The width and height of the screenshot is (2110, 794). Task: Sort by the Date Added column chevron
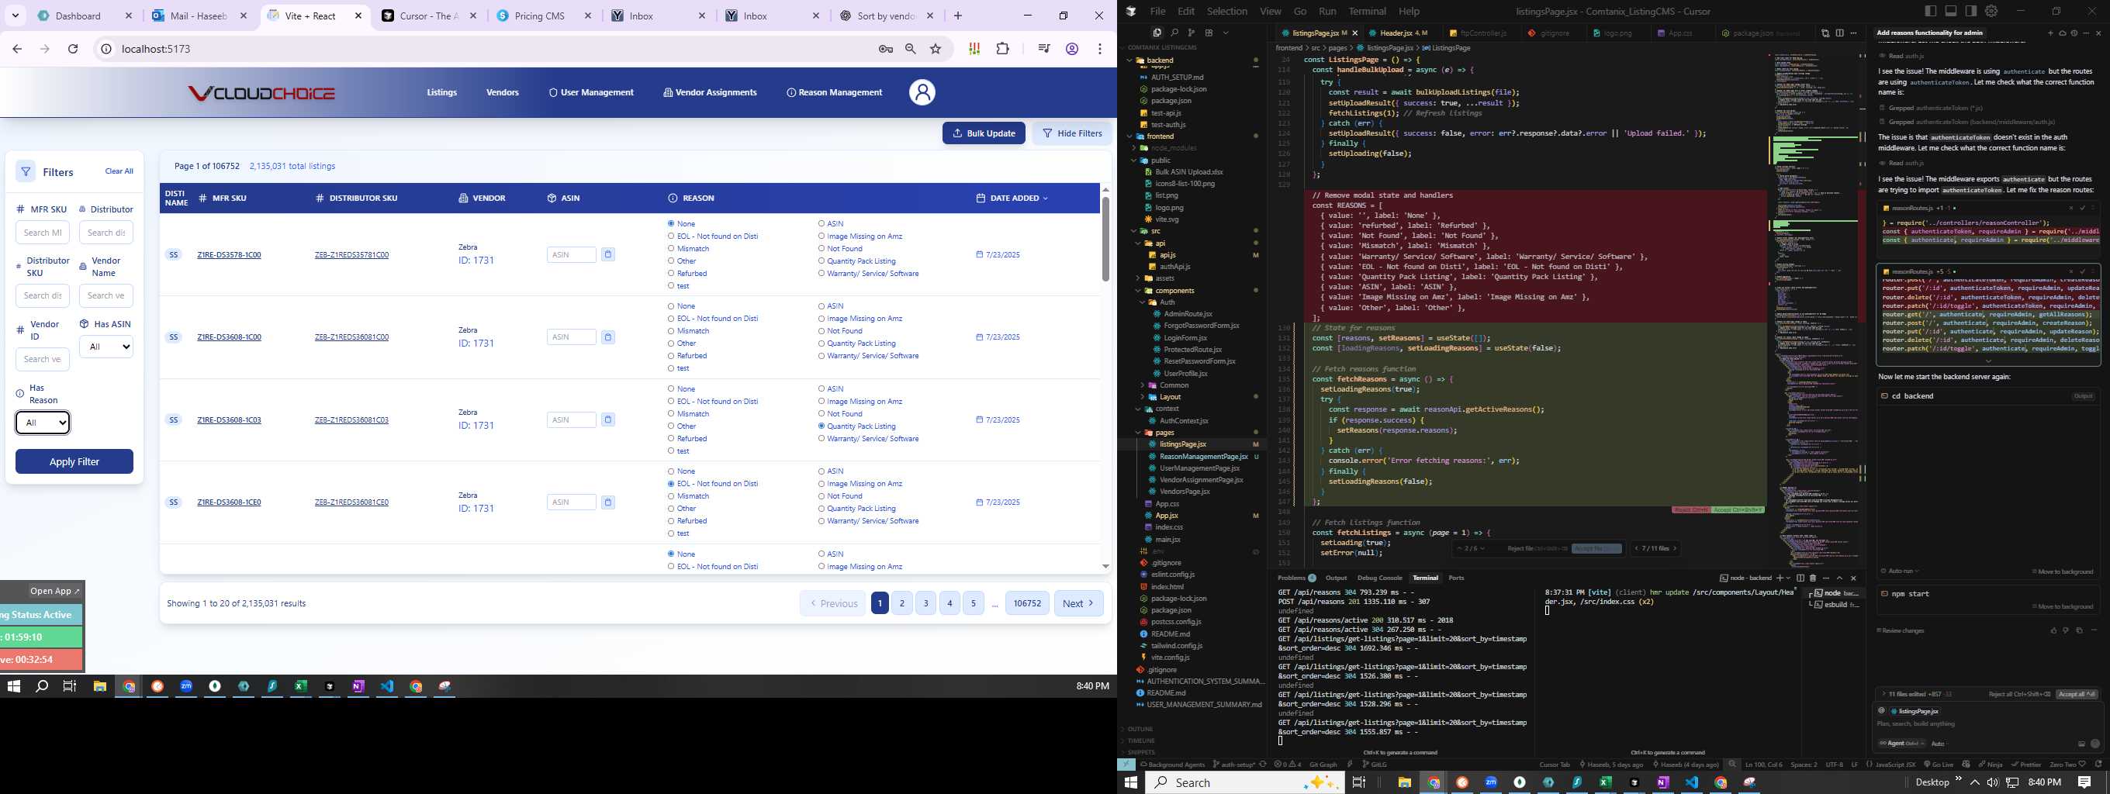(x=1045, y=198)
